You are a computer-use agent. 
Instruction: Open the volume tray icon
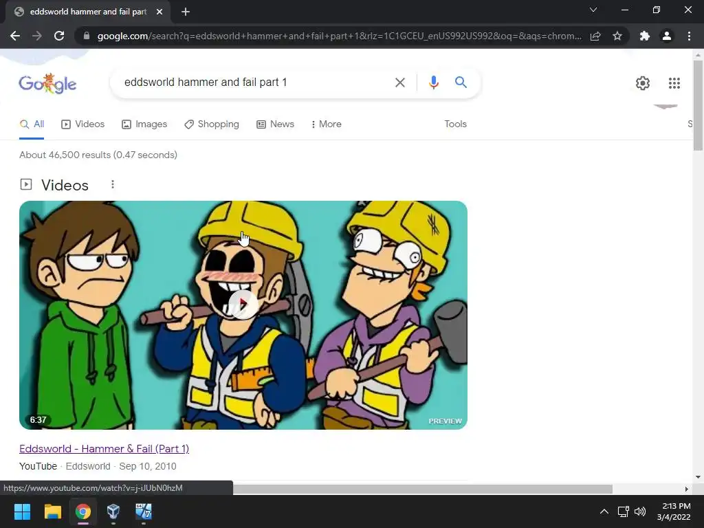(x=640, y=511)
